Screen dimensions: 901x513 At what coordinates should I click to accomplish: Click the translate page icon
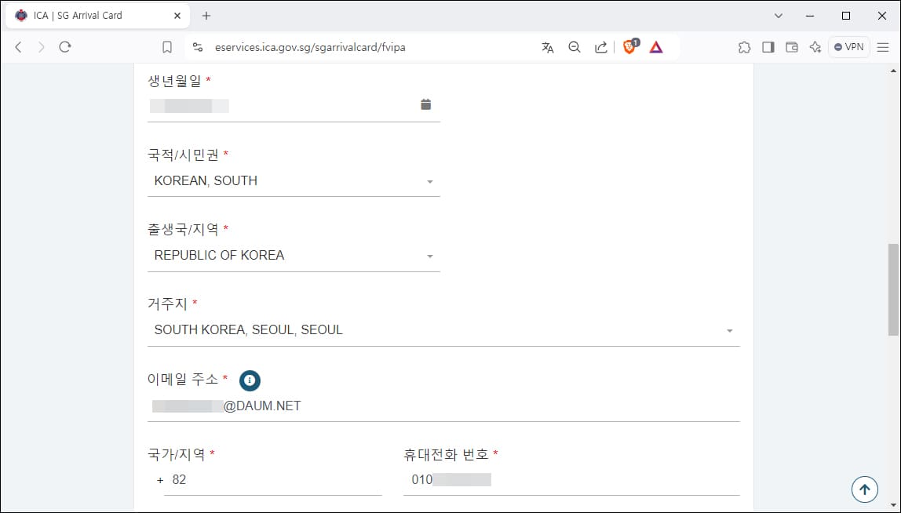pos(547,47)
